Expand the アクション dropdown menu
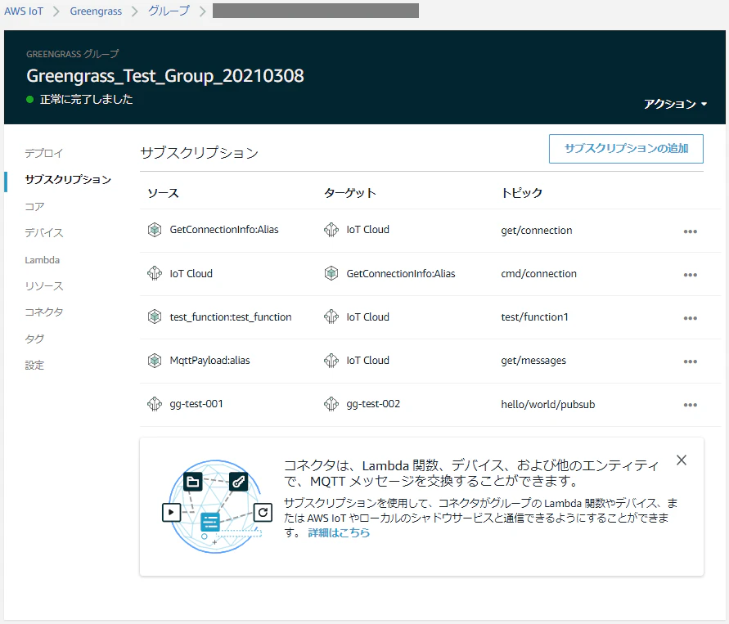The image size is (729, 624). coord(675,104)
